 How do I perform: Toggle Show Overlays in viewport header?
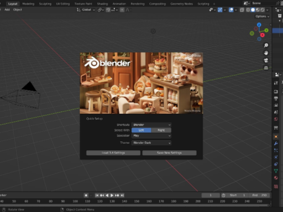(x=231, y=10)
